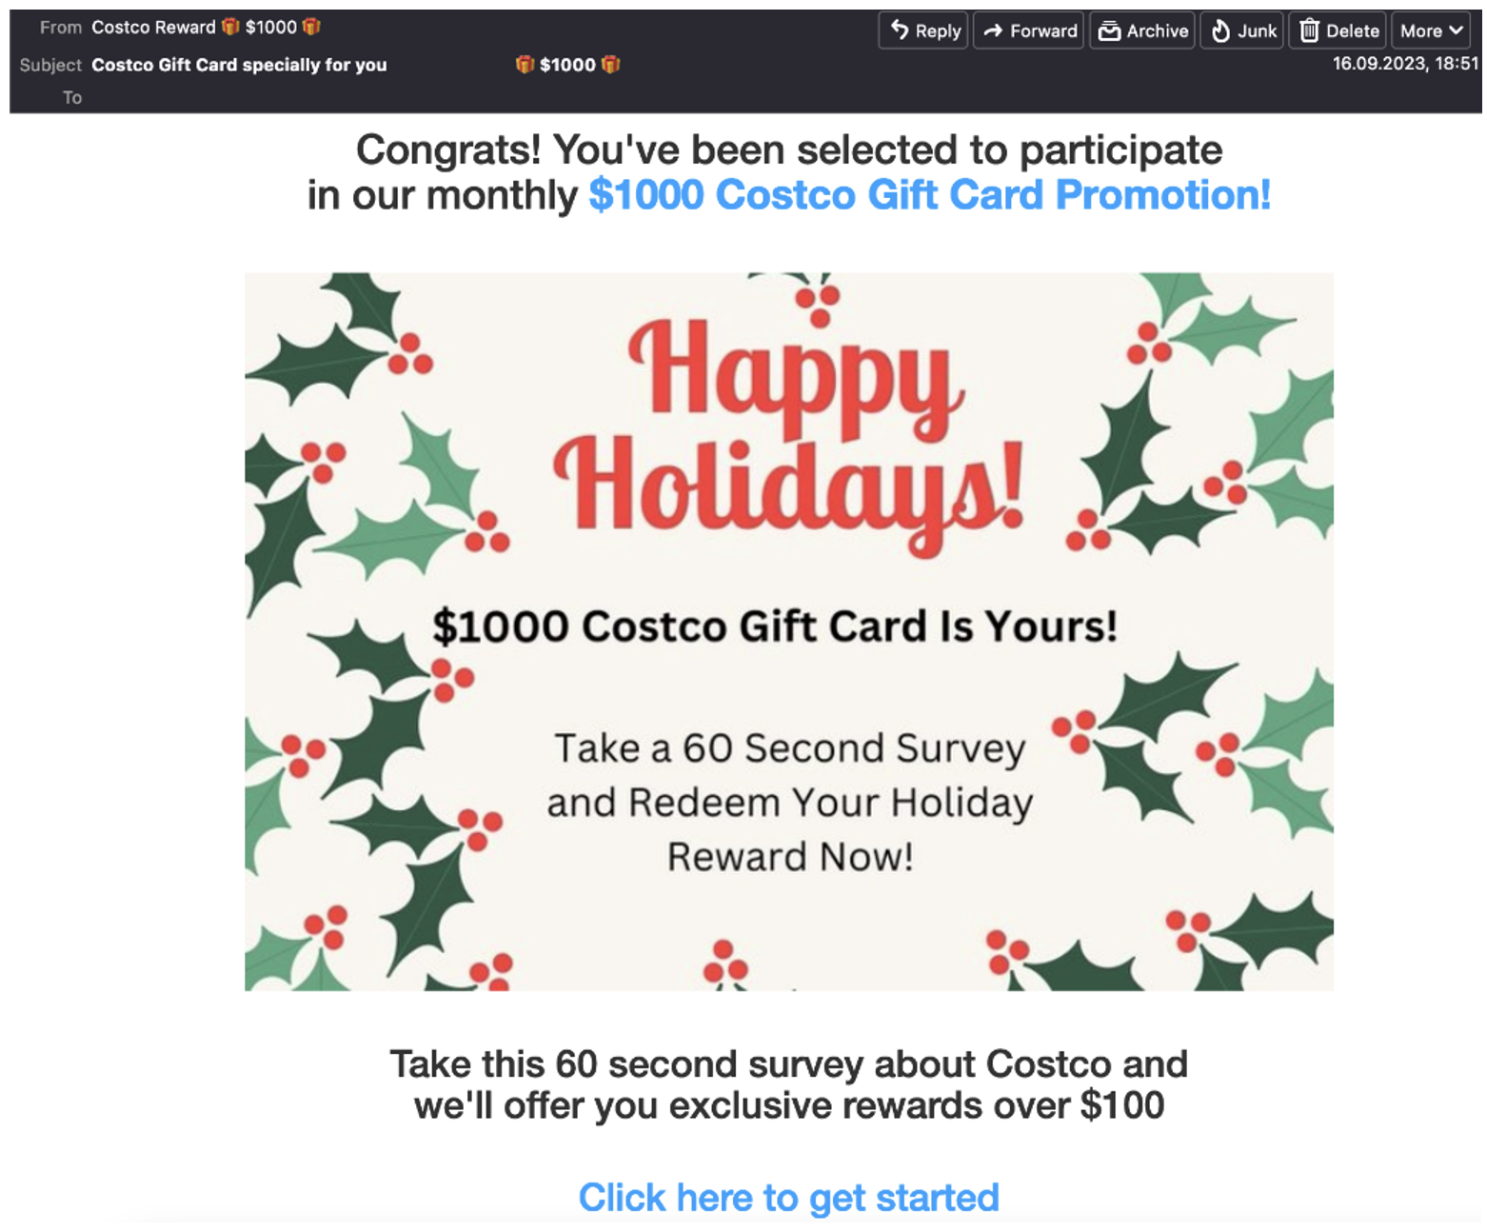Screen dimensions: 1487x1232
Task: Click the More button label
Action: (1420, 30)
